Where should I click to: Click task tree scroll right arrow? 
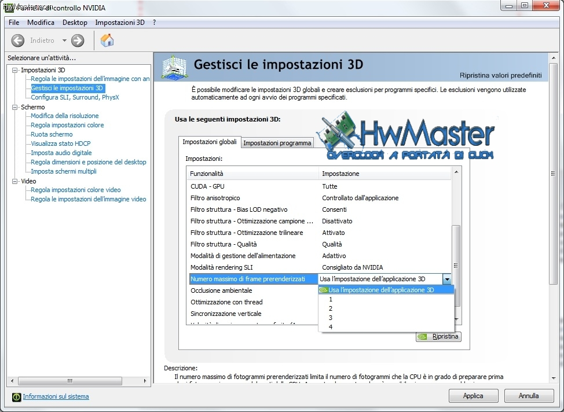click(145, 381)
